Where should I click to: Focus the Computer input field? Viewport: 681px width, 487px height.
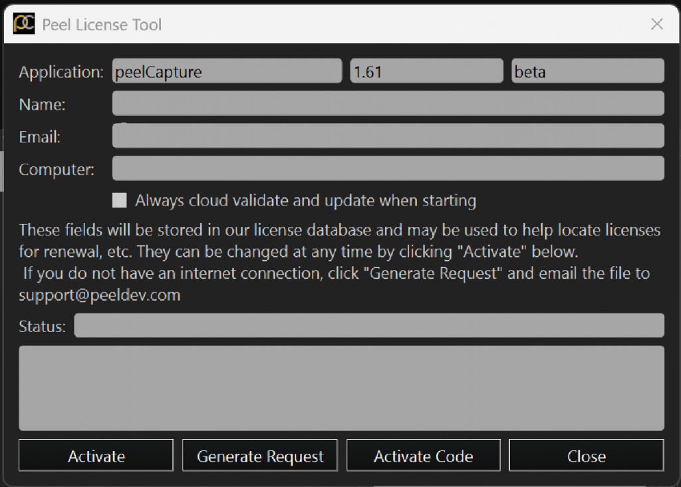pos(388,168)
